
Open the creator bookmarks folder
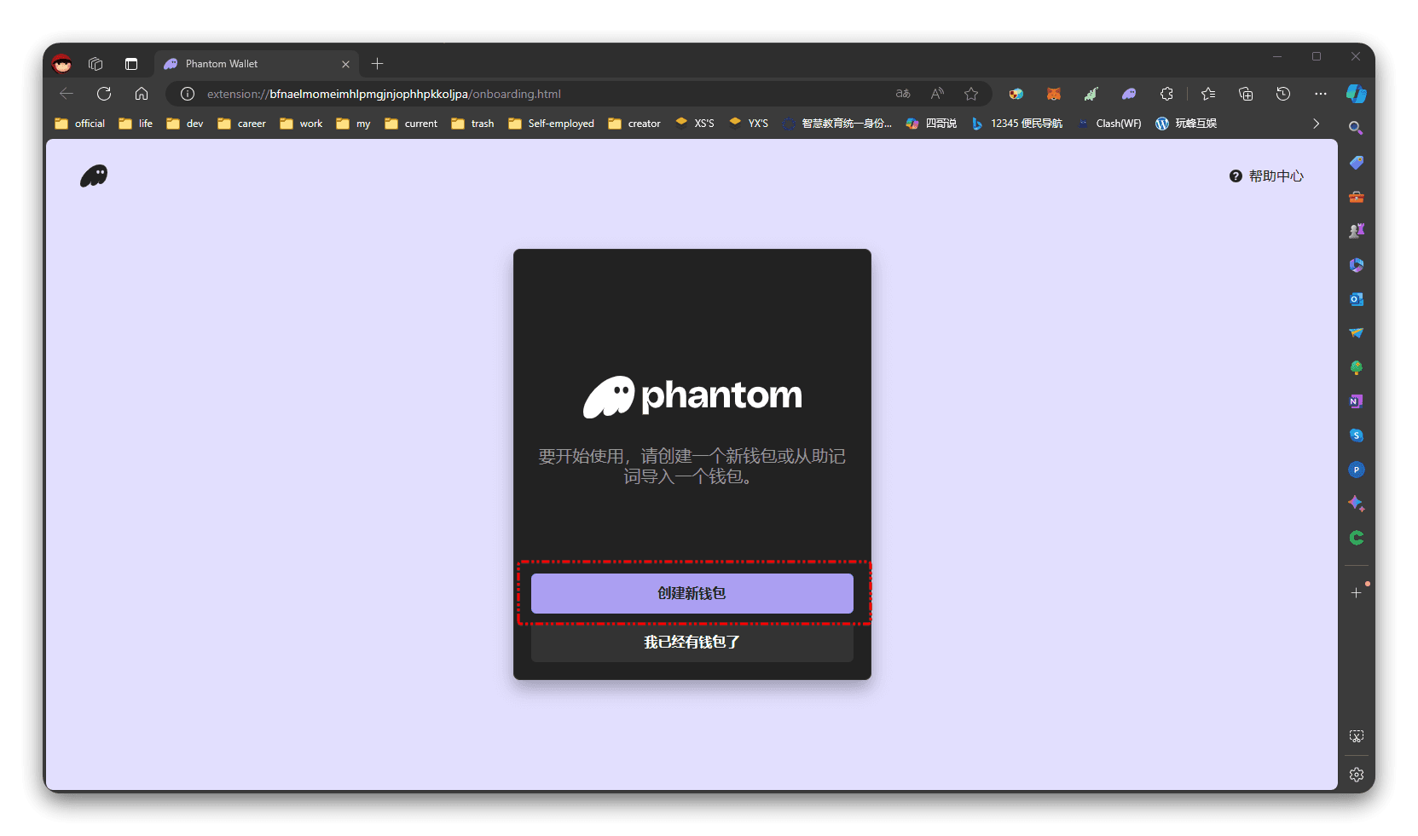(634, 124)
